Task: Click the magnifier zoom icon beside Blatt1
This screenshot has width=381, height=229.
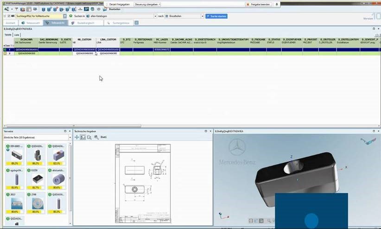Action: tap(96, 137)
